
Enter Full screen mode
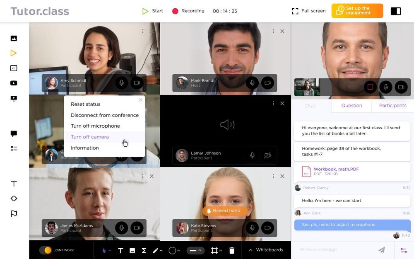(309, 11)
